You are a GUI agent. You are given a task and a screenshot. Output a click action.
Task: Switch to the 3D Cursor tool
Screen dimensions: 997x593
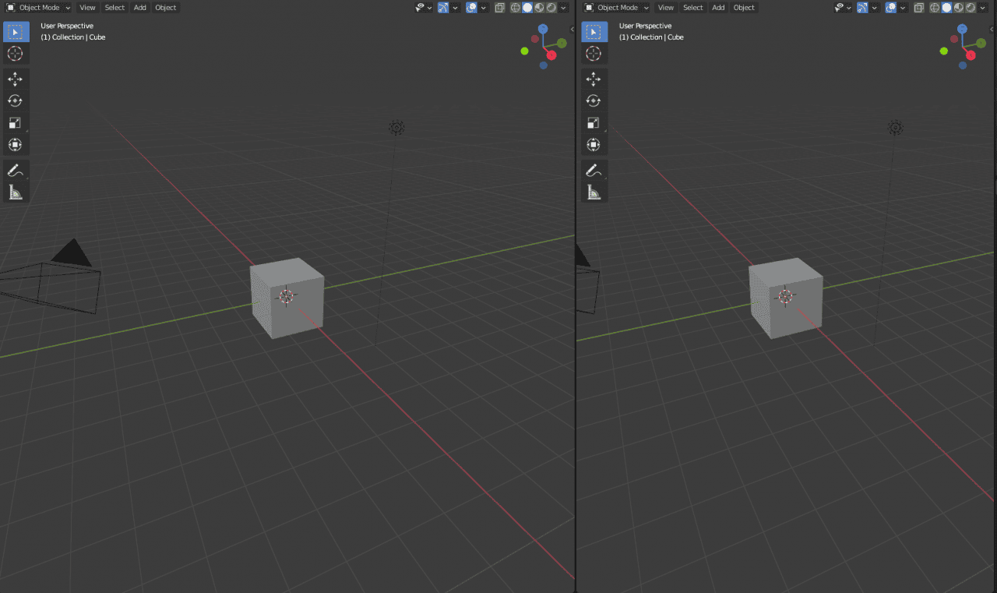(x=16, y=53)
